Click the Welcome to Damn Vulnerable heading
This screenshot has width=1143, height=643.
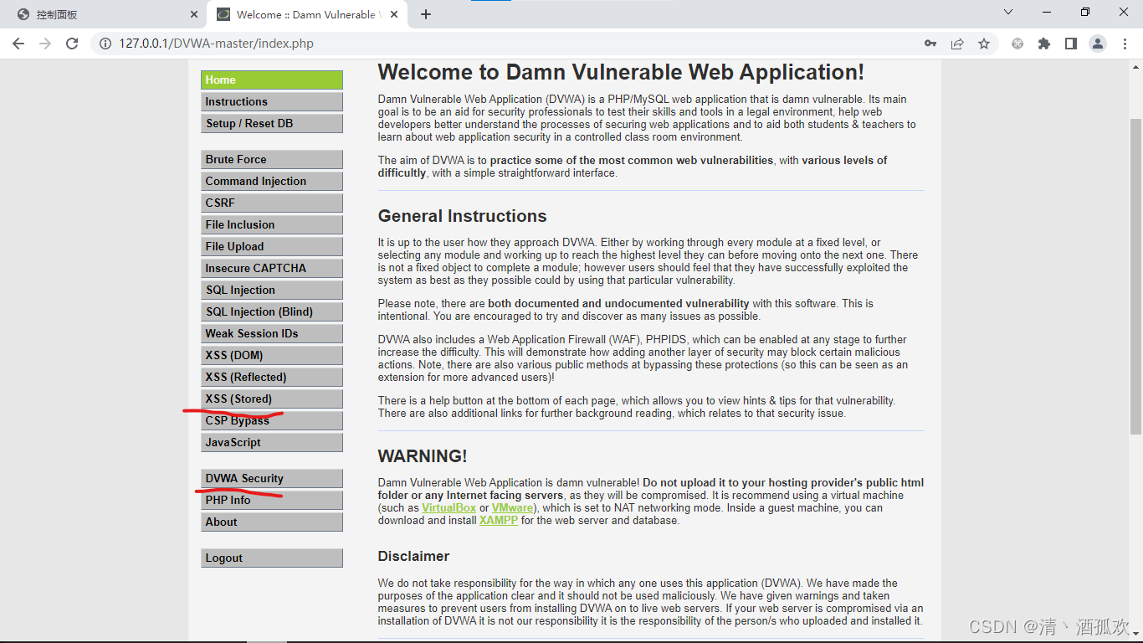(x=621, y=73)
